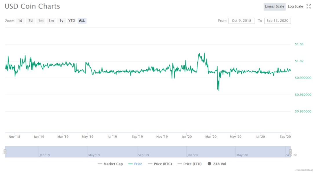This screenshot has width=313, height=175.
Task: Click the $0.930000 price axis label
Action: pyautogui.click(x=303, y=111)
